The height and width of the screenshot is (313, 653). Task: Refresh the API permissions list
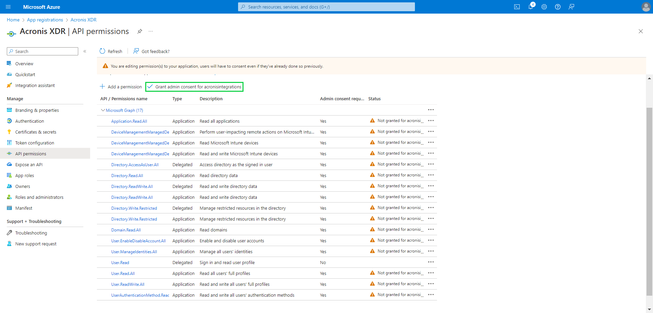pos(111,51)
